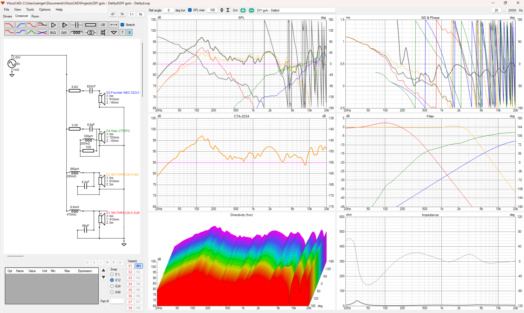Screen dimensions: 524x313
Task: Insert a resistor component
Action: point(90,25)
